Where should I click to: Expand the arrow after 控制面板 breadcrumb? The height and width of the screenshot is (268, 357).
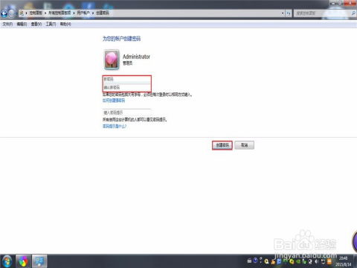click(x=45, y=13)
